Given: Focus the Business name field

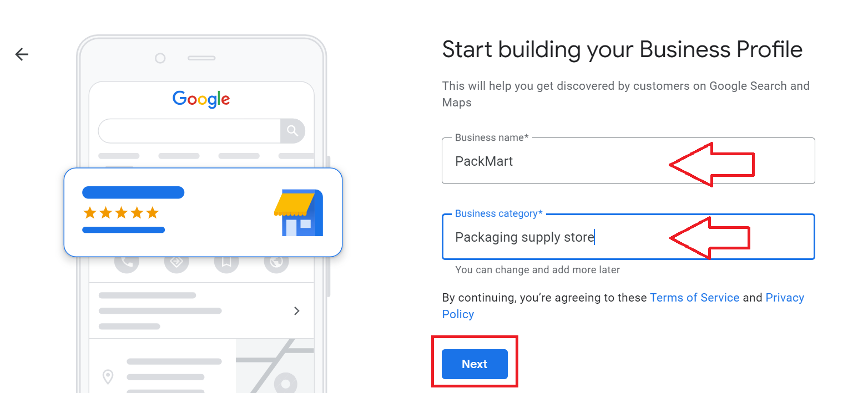Looking at the screenshot, I should click(628, 161).
